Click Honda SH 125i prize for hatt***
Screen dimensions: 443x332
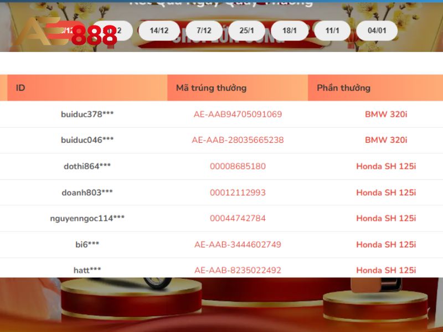point(386,270)
